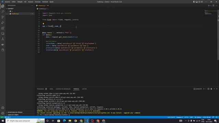Click the code minimap preview
This screenshot has width=219, height=123.
click(211, 12)
